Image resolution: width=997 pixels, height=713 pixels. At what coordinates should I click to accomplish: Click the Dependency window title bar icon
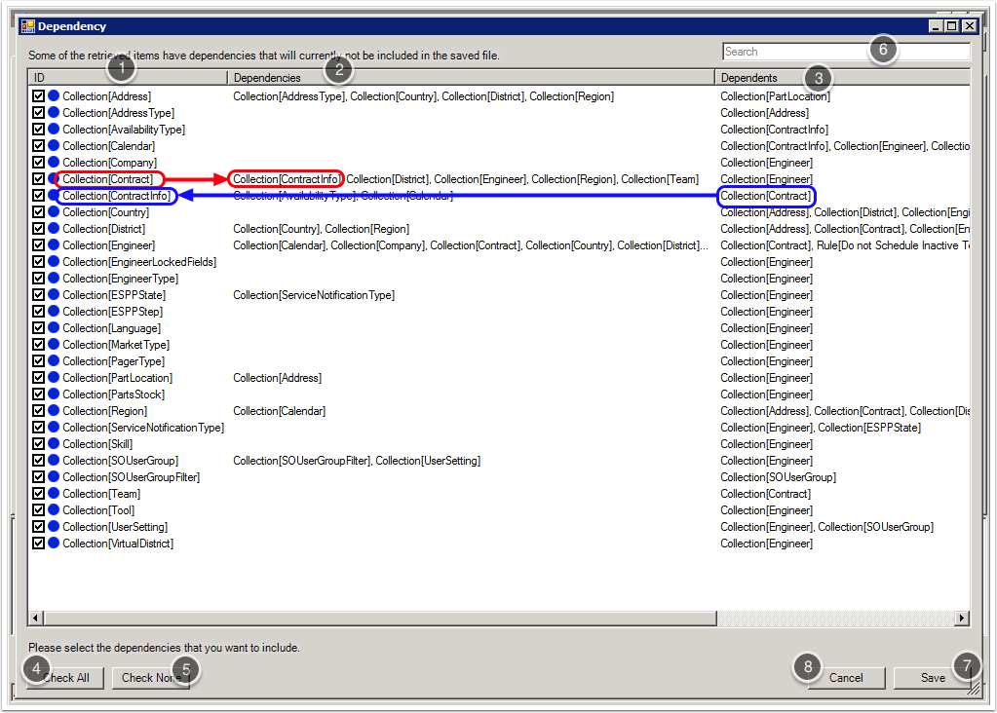pos(27,26)
